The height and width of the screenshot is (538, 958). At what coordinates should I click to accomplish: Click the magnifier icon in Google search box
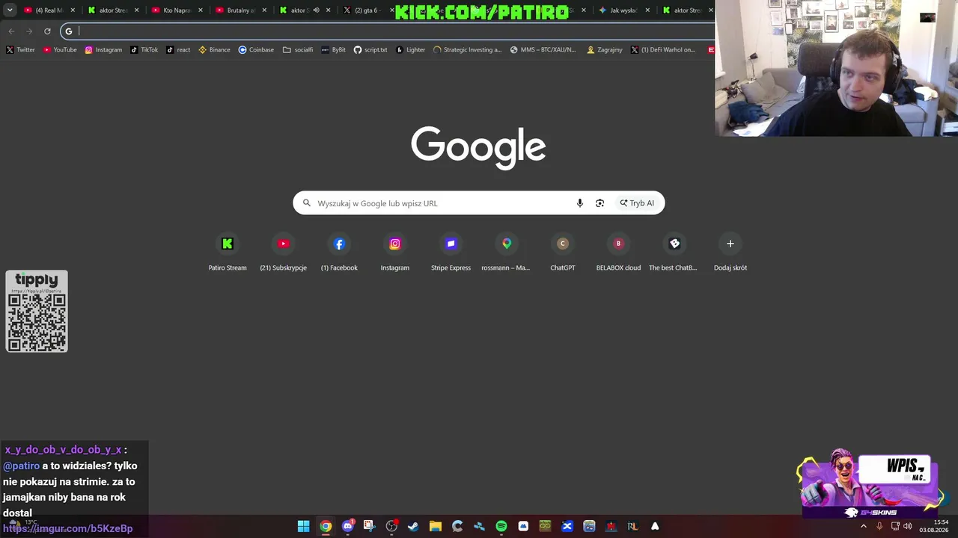click(x=306, y=203)
